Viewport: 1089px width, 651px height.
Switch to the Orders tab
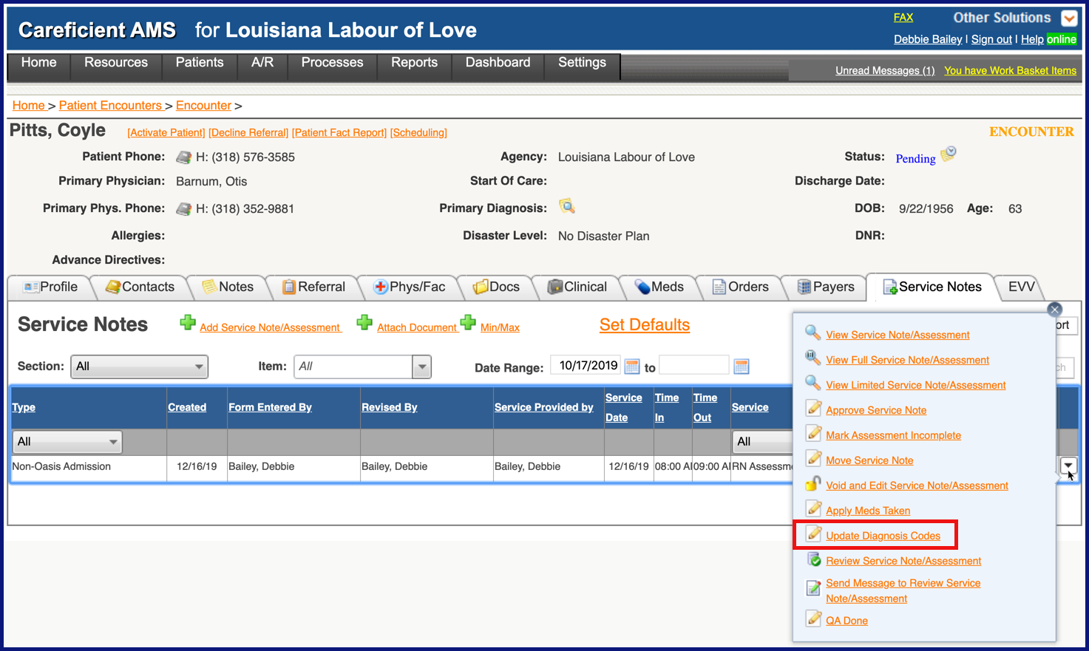[741, 287]
